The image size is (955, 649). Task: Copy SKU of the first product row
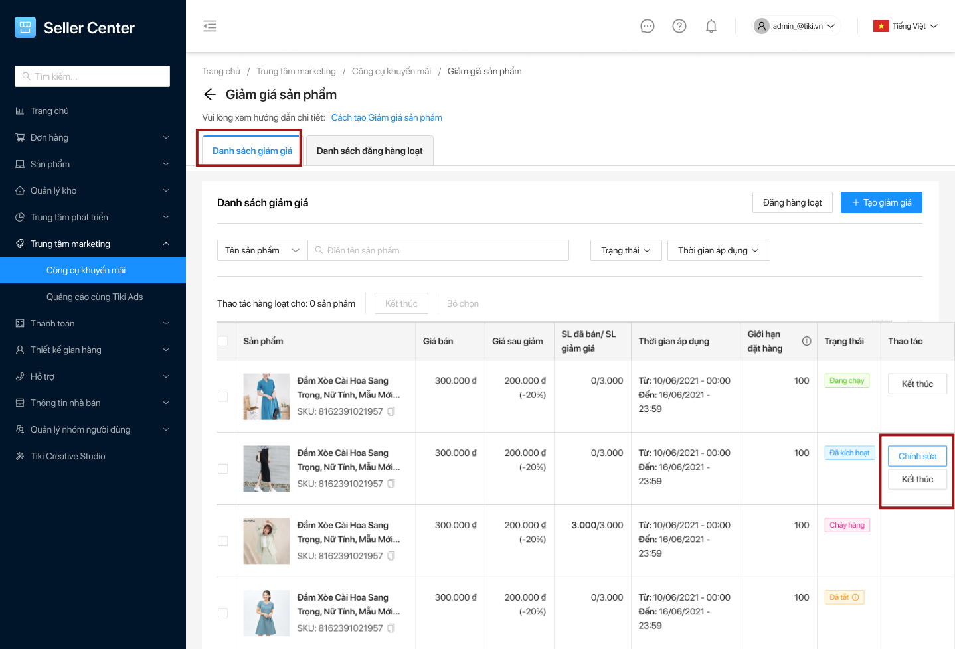(x=391, y=411)
